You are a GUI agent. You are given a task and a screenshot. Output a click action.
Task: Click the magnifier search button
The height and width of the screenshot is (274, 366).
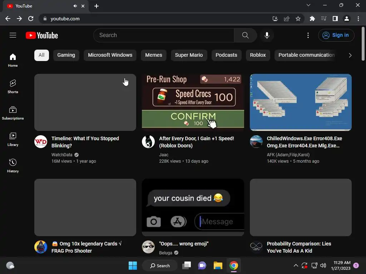click(245, 35)
